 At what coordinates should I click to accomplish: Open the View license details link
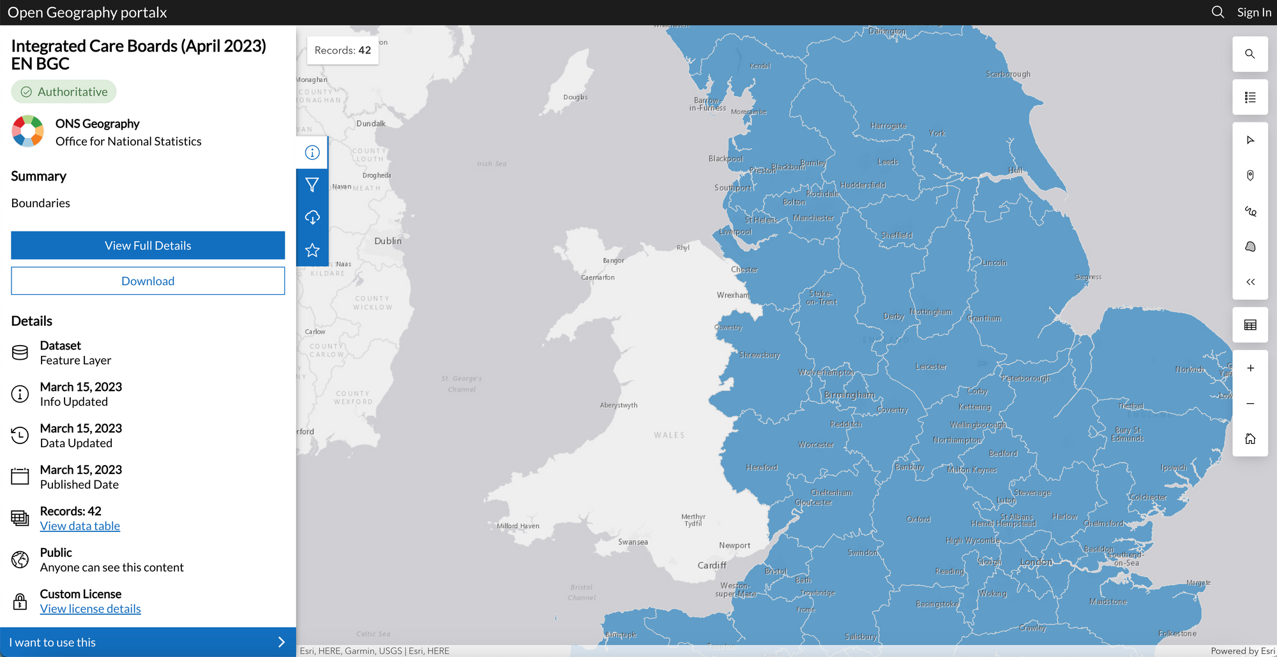90,608
